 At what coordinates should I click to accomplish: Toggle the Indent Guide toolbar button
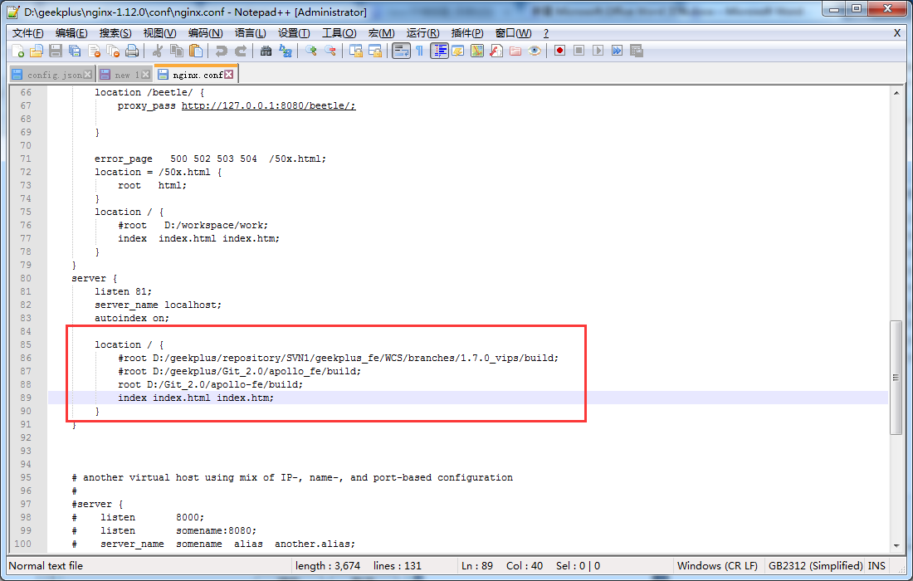439,51
